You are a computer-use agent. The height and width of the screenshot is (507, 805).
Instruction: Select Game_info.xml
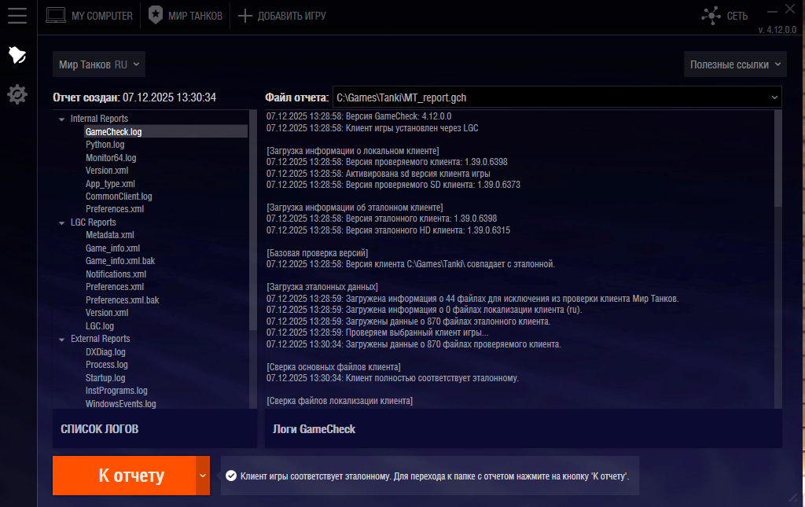click(x=112, y=248)
